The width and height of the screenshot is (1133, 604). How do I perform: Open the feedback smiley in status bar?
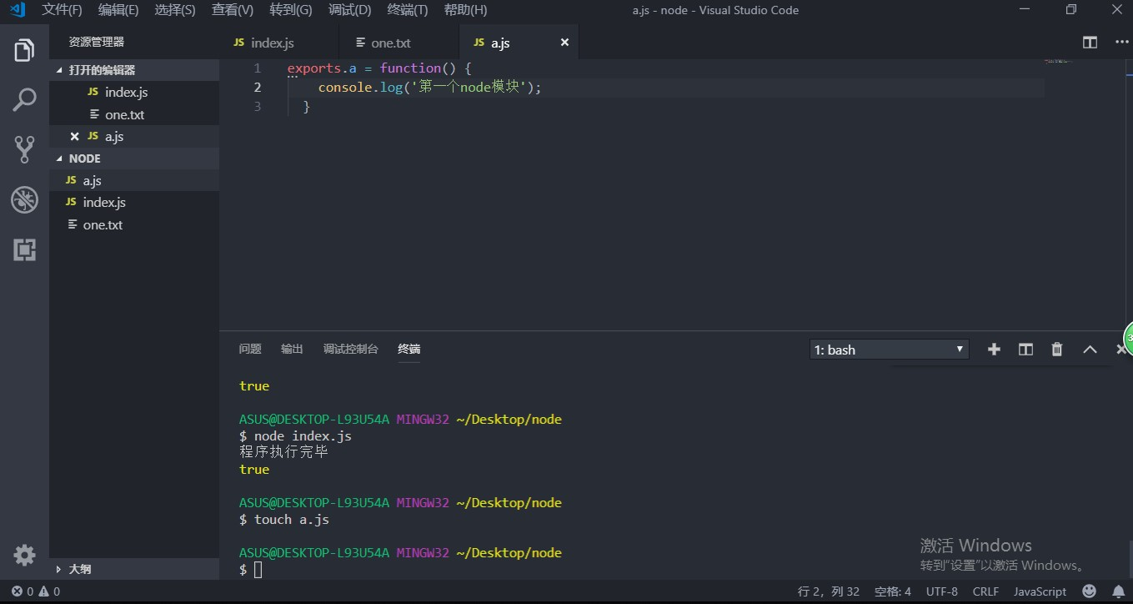1090,591
